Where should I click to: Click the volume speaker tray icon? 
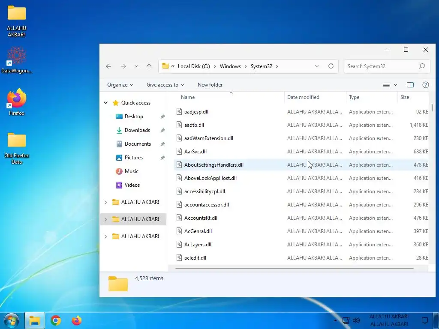click(x=356, y=320)
